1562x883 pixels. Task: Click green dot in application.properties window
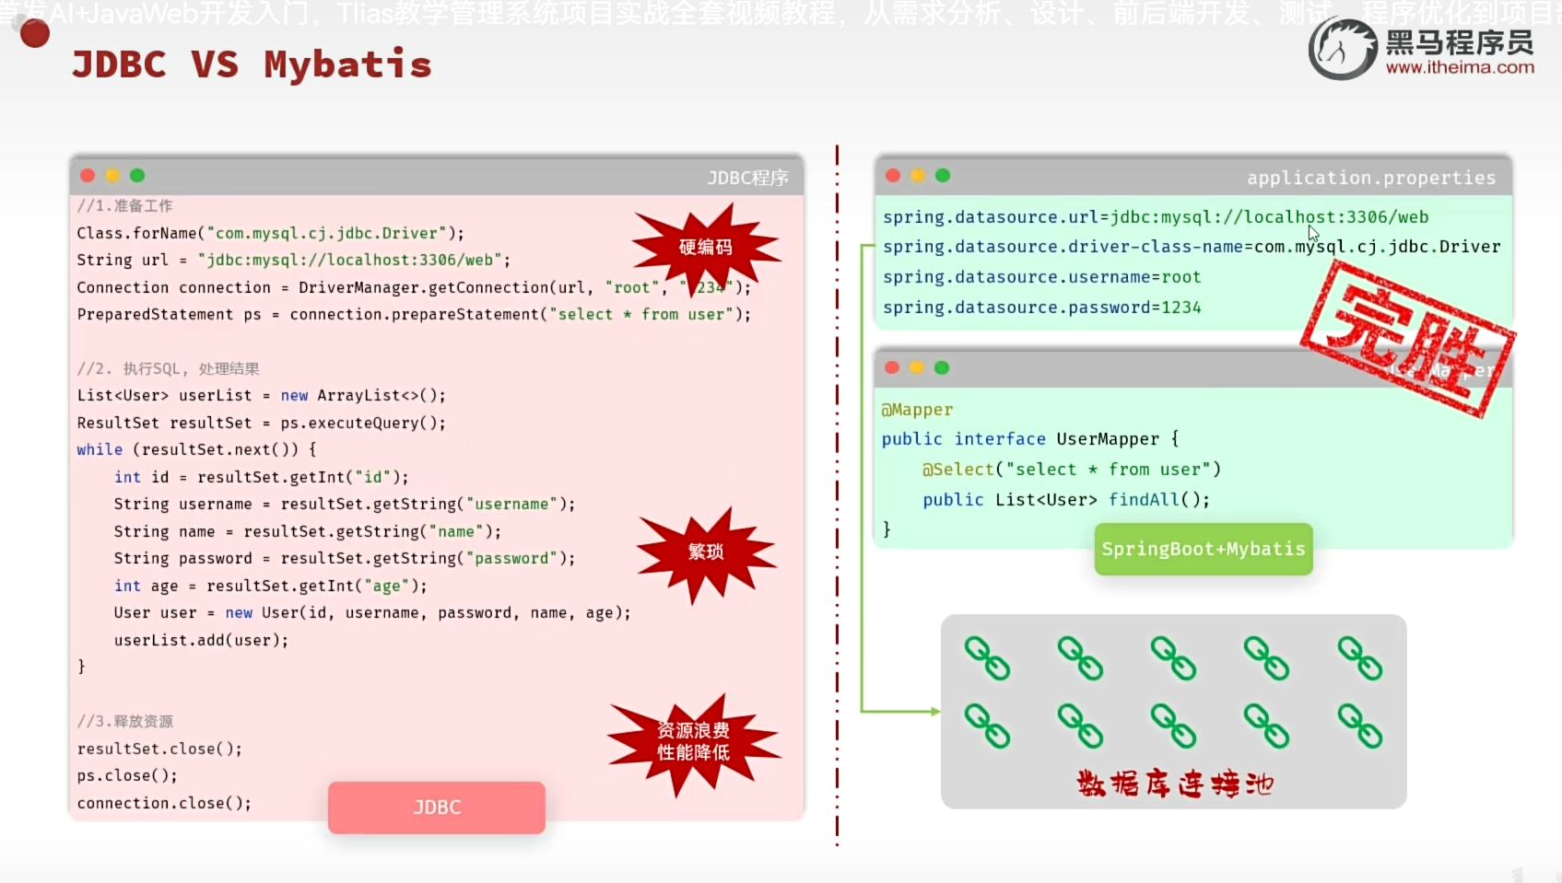coord(943,176)
